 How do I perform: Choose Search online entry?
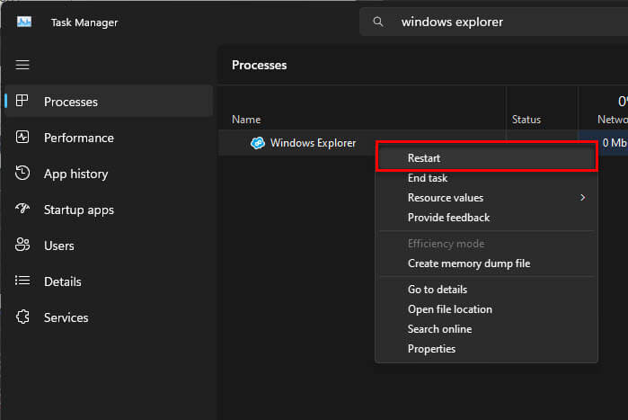(487, 329)
